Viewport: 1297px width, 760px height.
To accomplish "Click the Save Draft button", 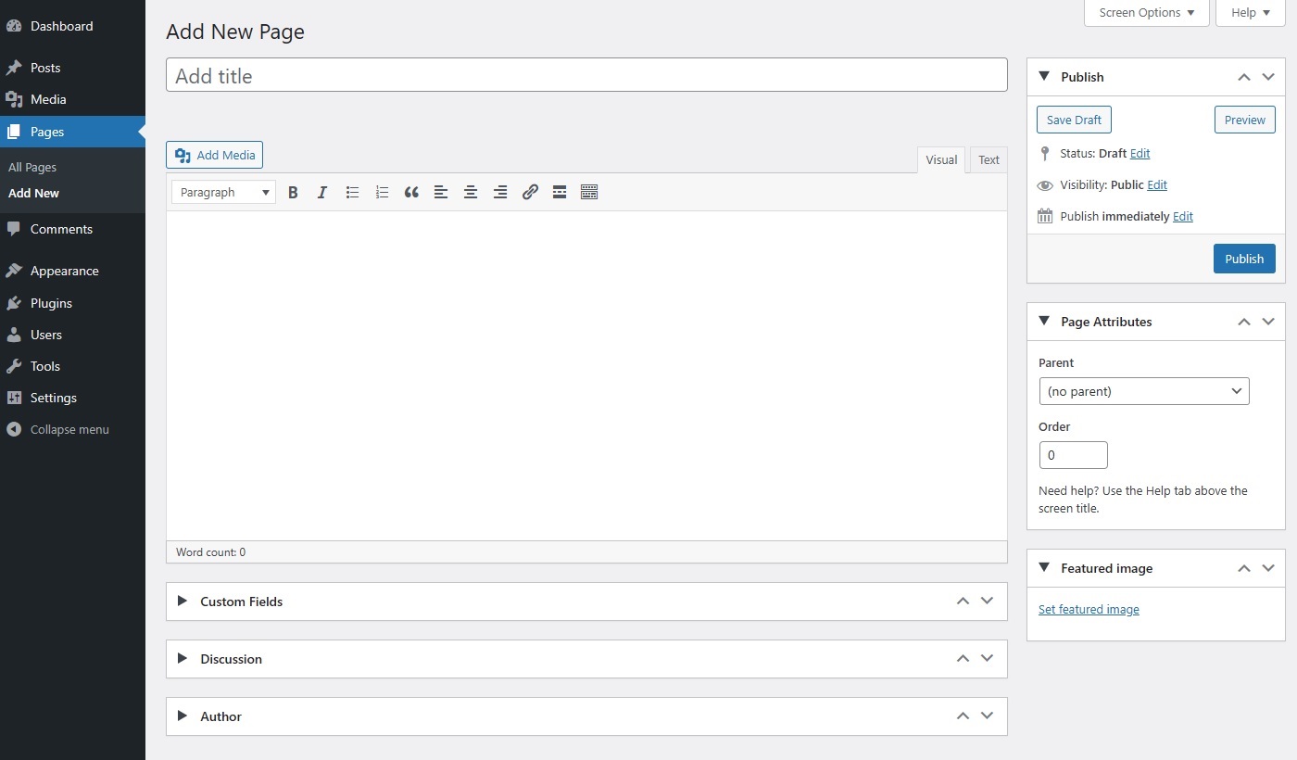I will point(1074,119).
